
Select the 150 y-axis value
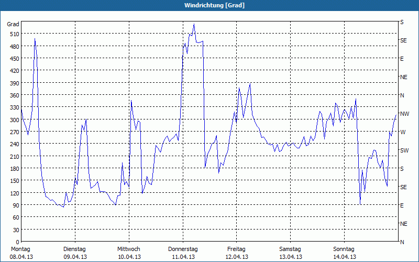(15, 181)
